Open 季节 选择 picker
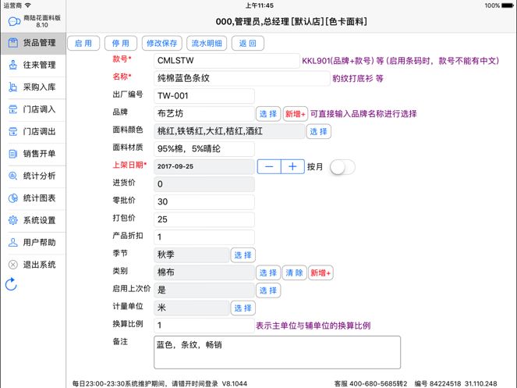Viewport: 517px width, 388px height. click(x=243, y=255)
